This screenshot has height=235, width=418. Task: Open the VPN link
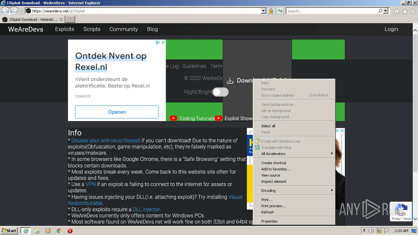click(x=90, y=184)
